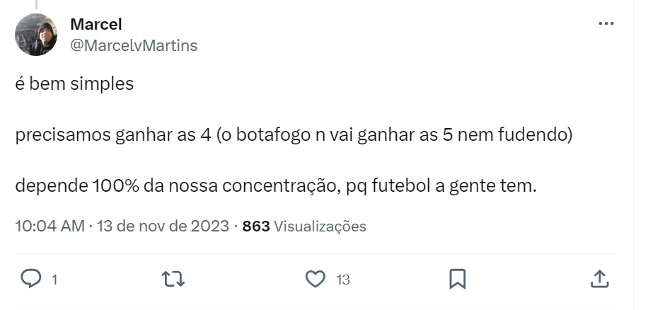This screenshot has width=648, height=310.
Task: Share the tweet via the share icon
Action: 598,279
